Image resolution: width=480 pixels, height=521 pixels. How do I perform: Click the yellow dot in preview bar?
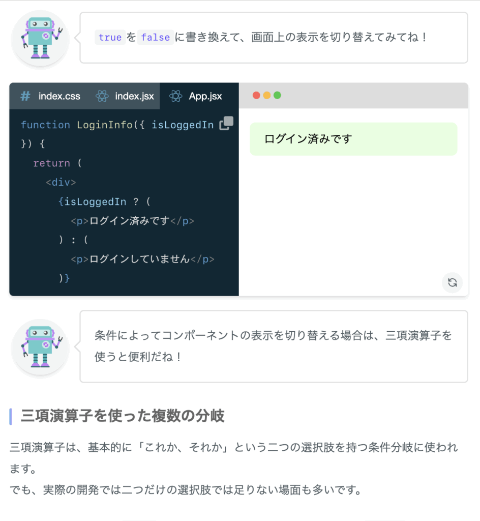266,95
